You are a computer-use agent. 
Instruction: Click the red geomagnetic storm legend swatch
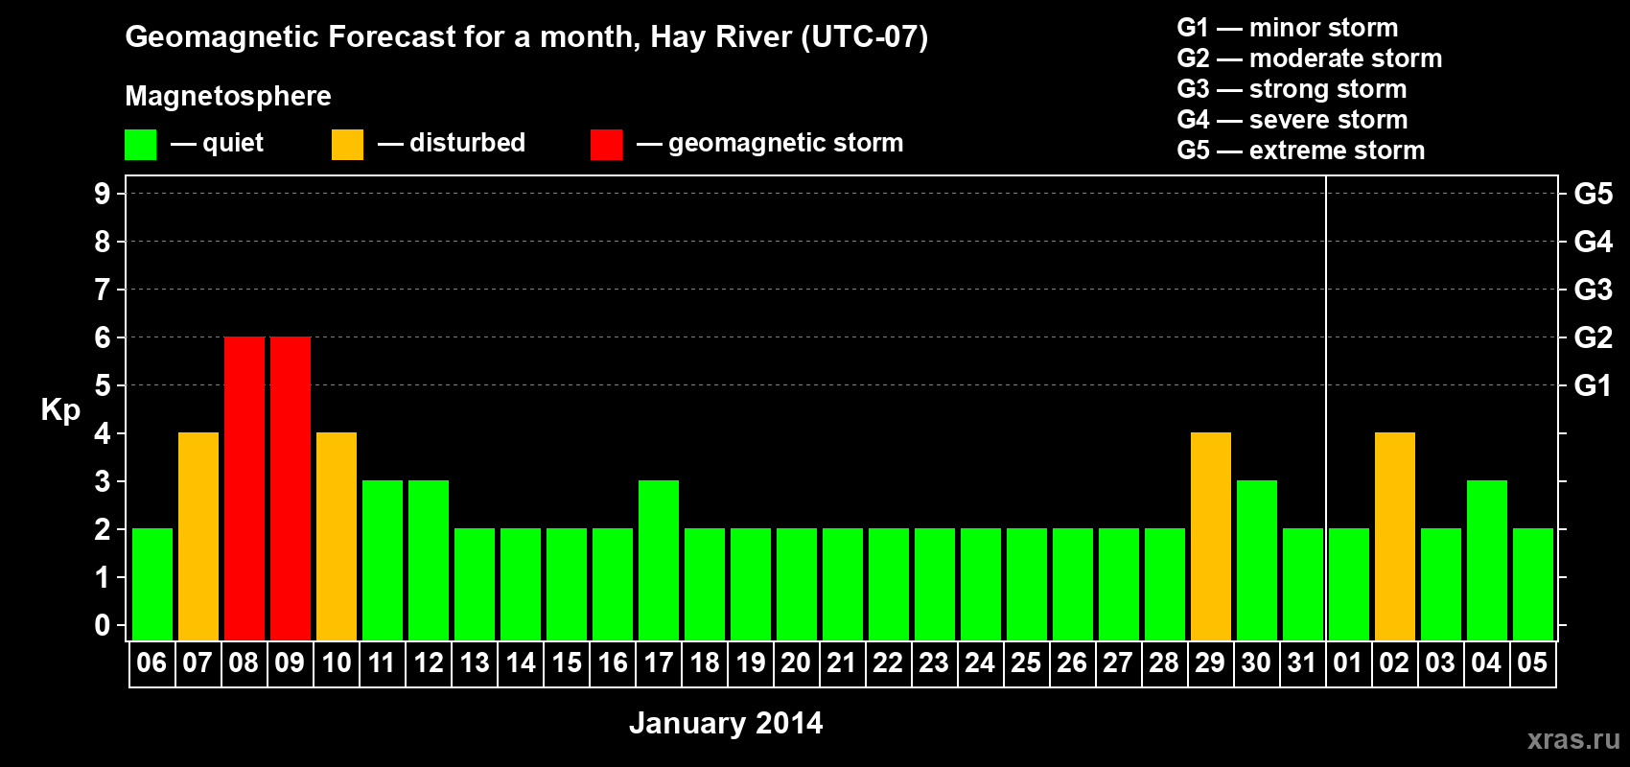pos(606,145)
